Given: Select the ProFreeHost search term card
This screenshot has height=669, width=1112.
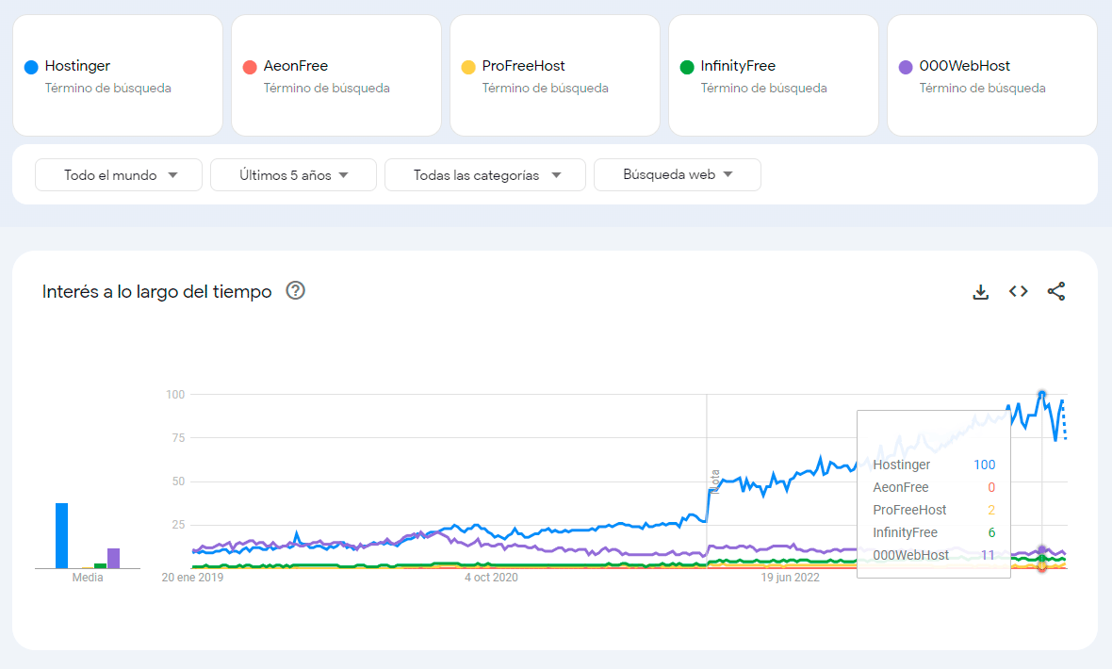Looking at the screenshot, I should (554, 76).
